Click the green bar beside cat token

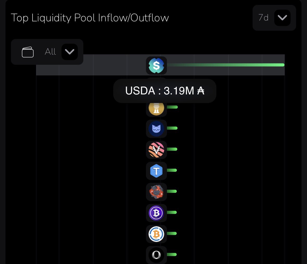click(172, 128)
